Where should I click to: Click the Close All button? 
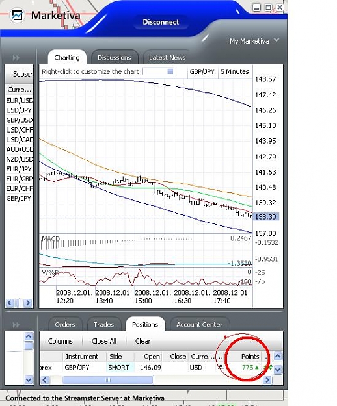tap(103, 341)
